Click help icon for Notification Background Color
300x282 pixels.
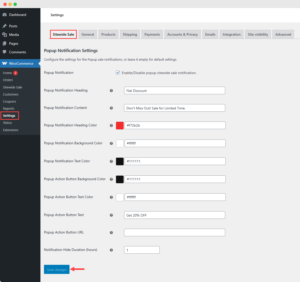pos(111,144)
